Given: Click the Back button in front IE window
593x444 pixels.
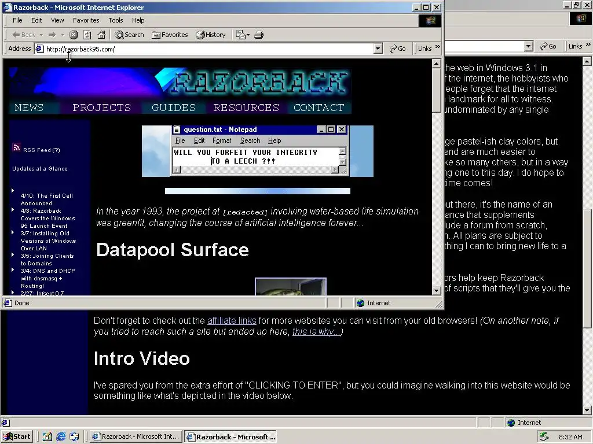Looking at the screenshot, I should coord(23,35).
